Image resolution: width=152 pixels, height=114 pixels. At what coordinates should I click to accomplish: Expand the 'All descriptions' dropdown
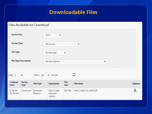[75, 61]
